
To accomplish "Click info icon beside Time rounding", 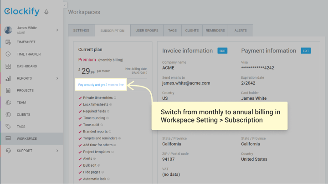I will pos(108,118).
